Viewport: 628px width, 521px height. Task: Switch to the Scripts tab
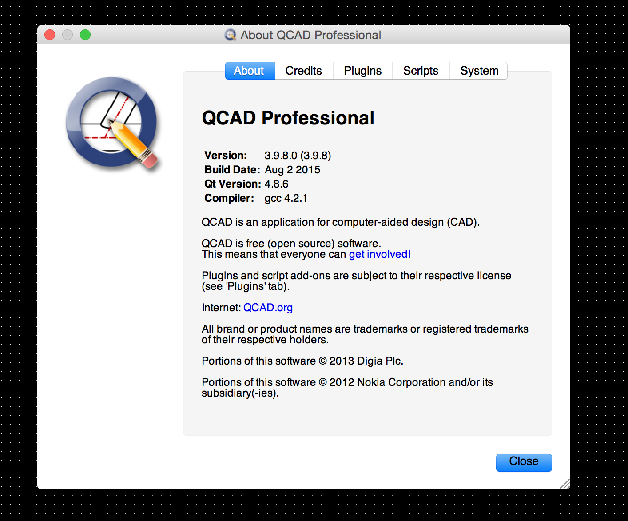[x=421, y=71]
